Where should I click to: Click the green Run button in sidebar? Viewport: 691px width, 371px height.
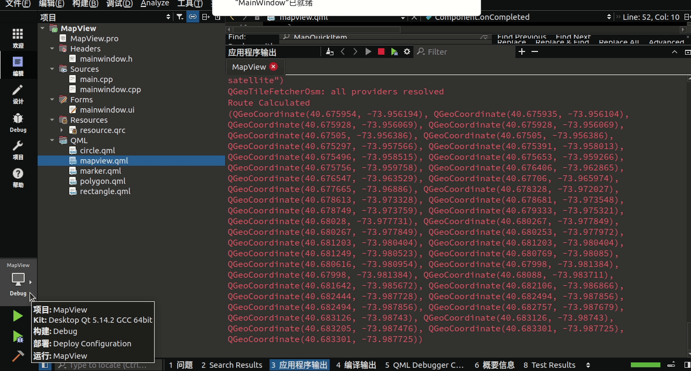click(18, 316)
